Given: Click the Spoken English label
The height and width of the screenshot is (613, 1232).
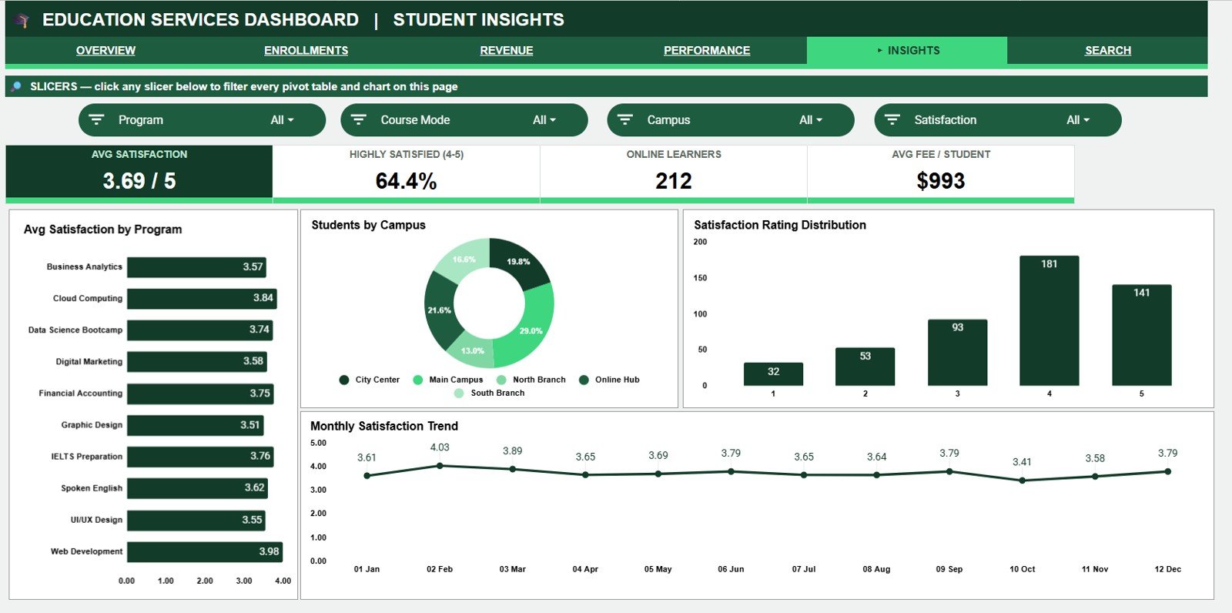Looking at the screenshot, I should [x=92, y=488].
